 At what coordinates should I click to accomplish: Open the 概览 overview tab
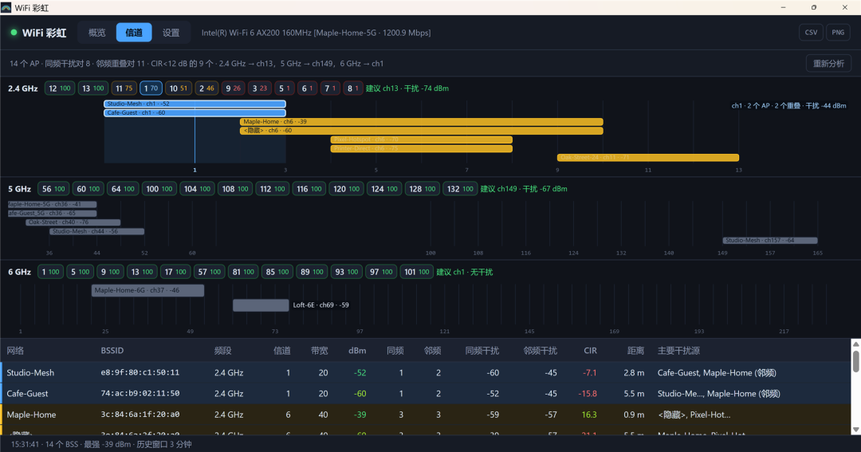point(96,33)
